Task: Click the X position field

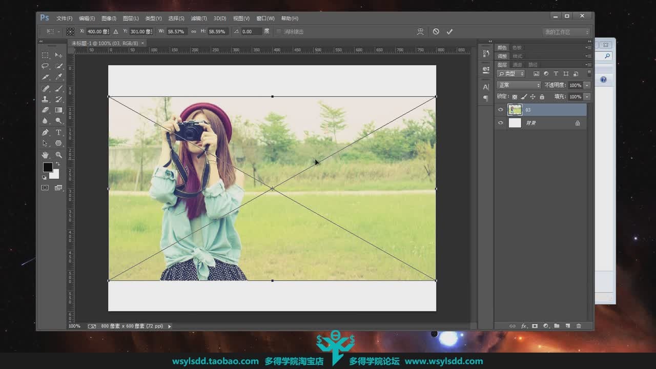Action: tap(98, 32)
